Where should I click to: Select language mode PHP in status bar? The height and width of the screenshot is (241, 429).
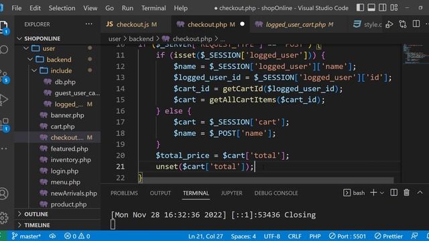coord(315,236)
